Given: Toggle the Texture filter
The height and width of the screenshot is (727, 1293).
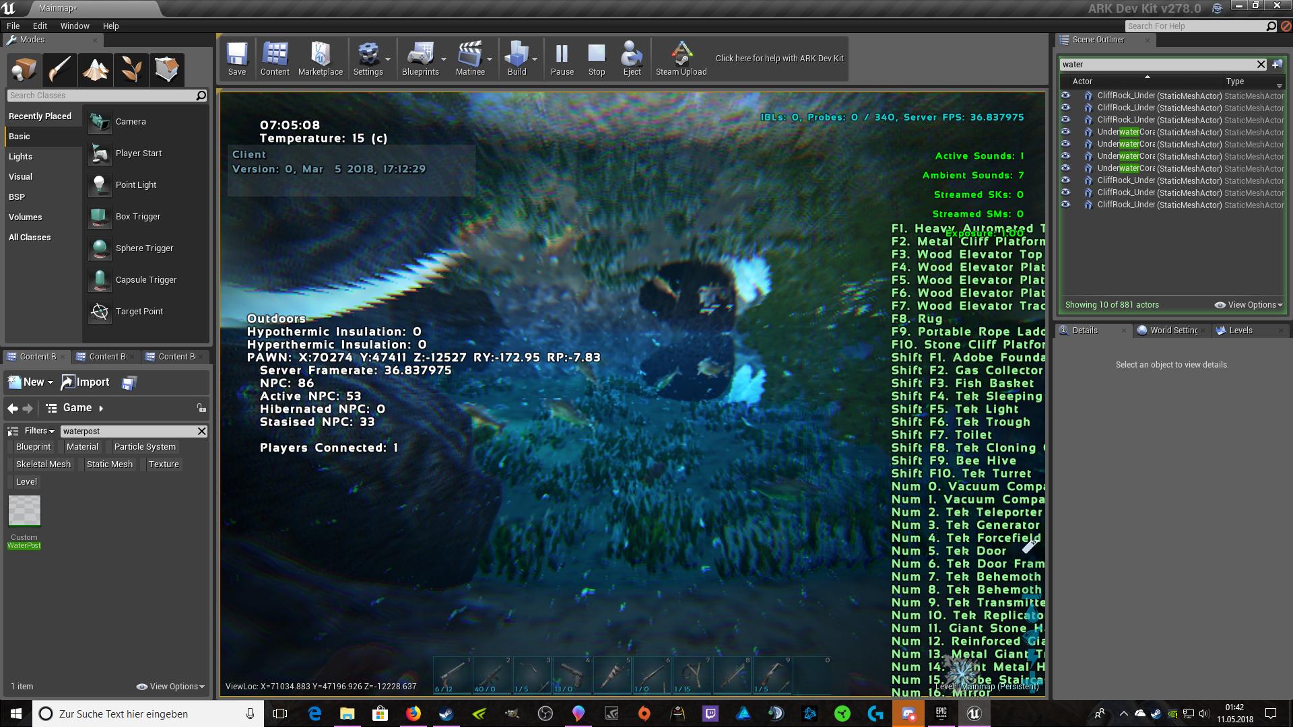Looking at the screenshot, I should (x=164, y=464).
